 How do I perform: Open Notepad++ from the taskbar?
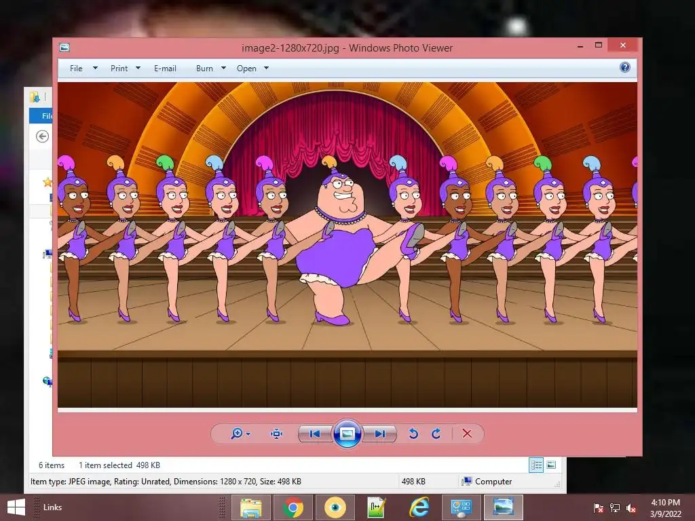point(377,507)
